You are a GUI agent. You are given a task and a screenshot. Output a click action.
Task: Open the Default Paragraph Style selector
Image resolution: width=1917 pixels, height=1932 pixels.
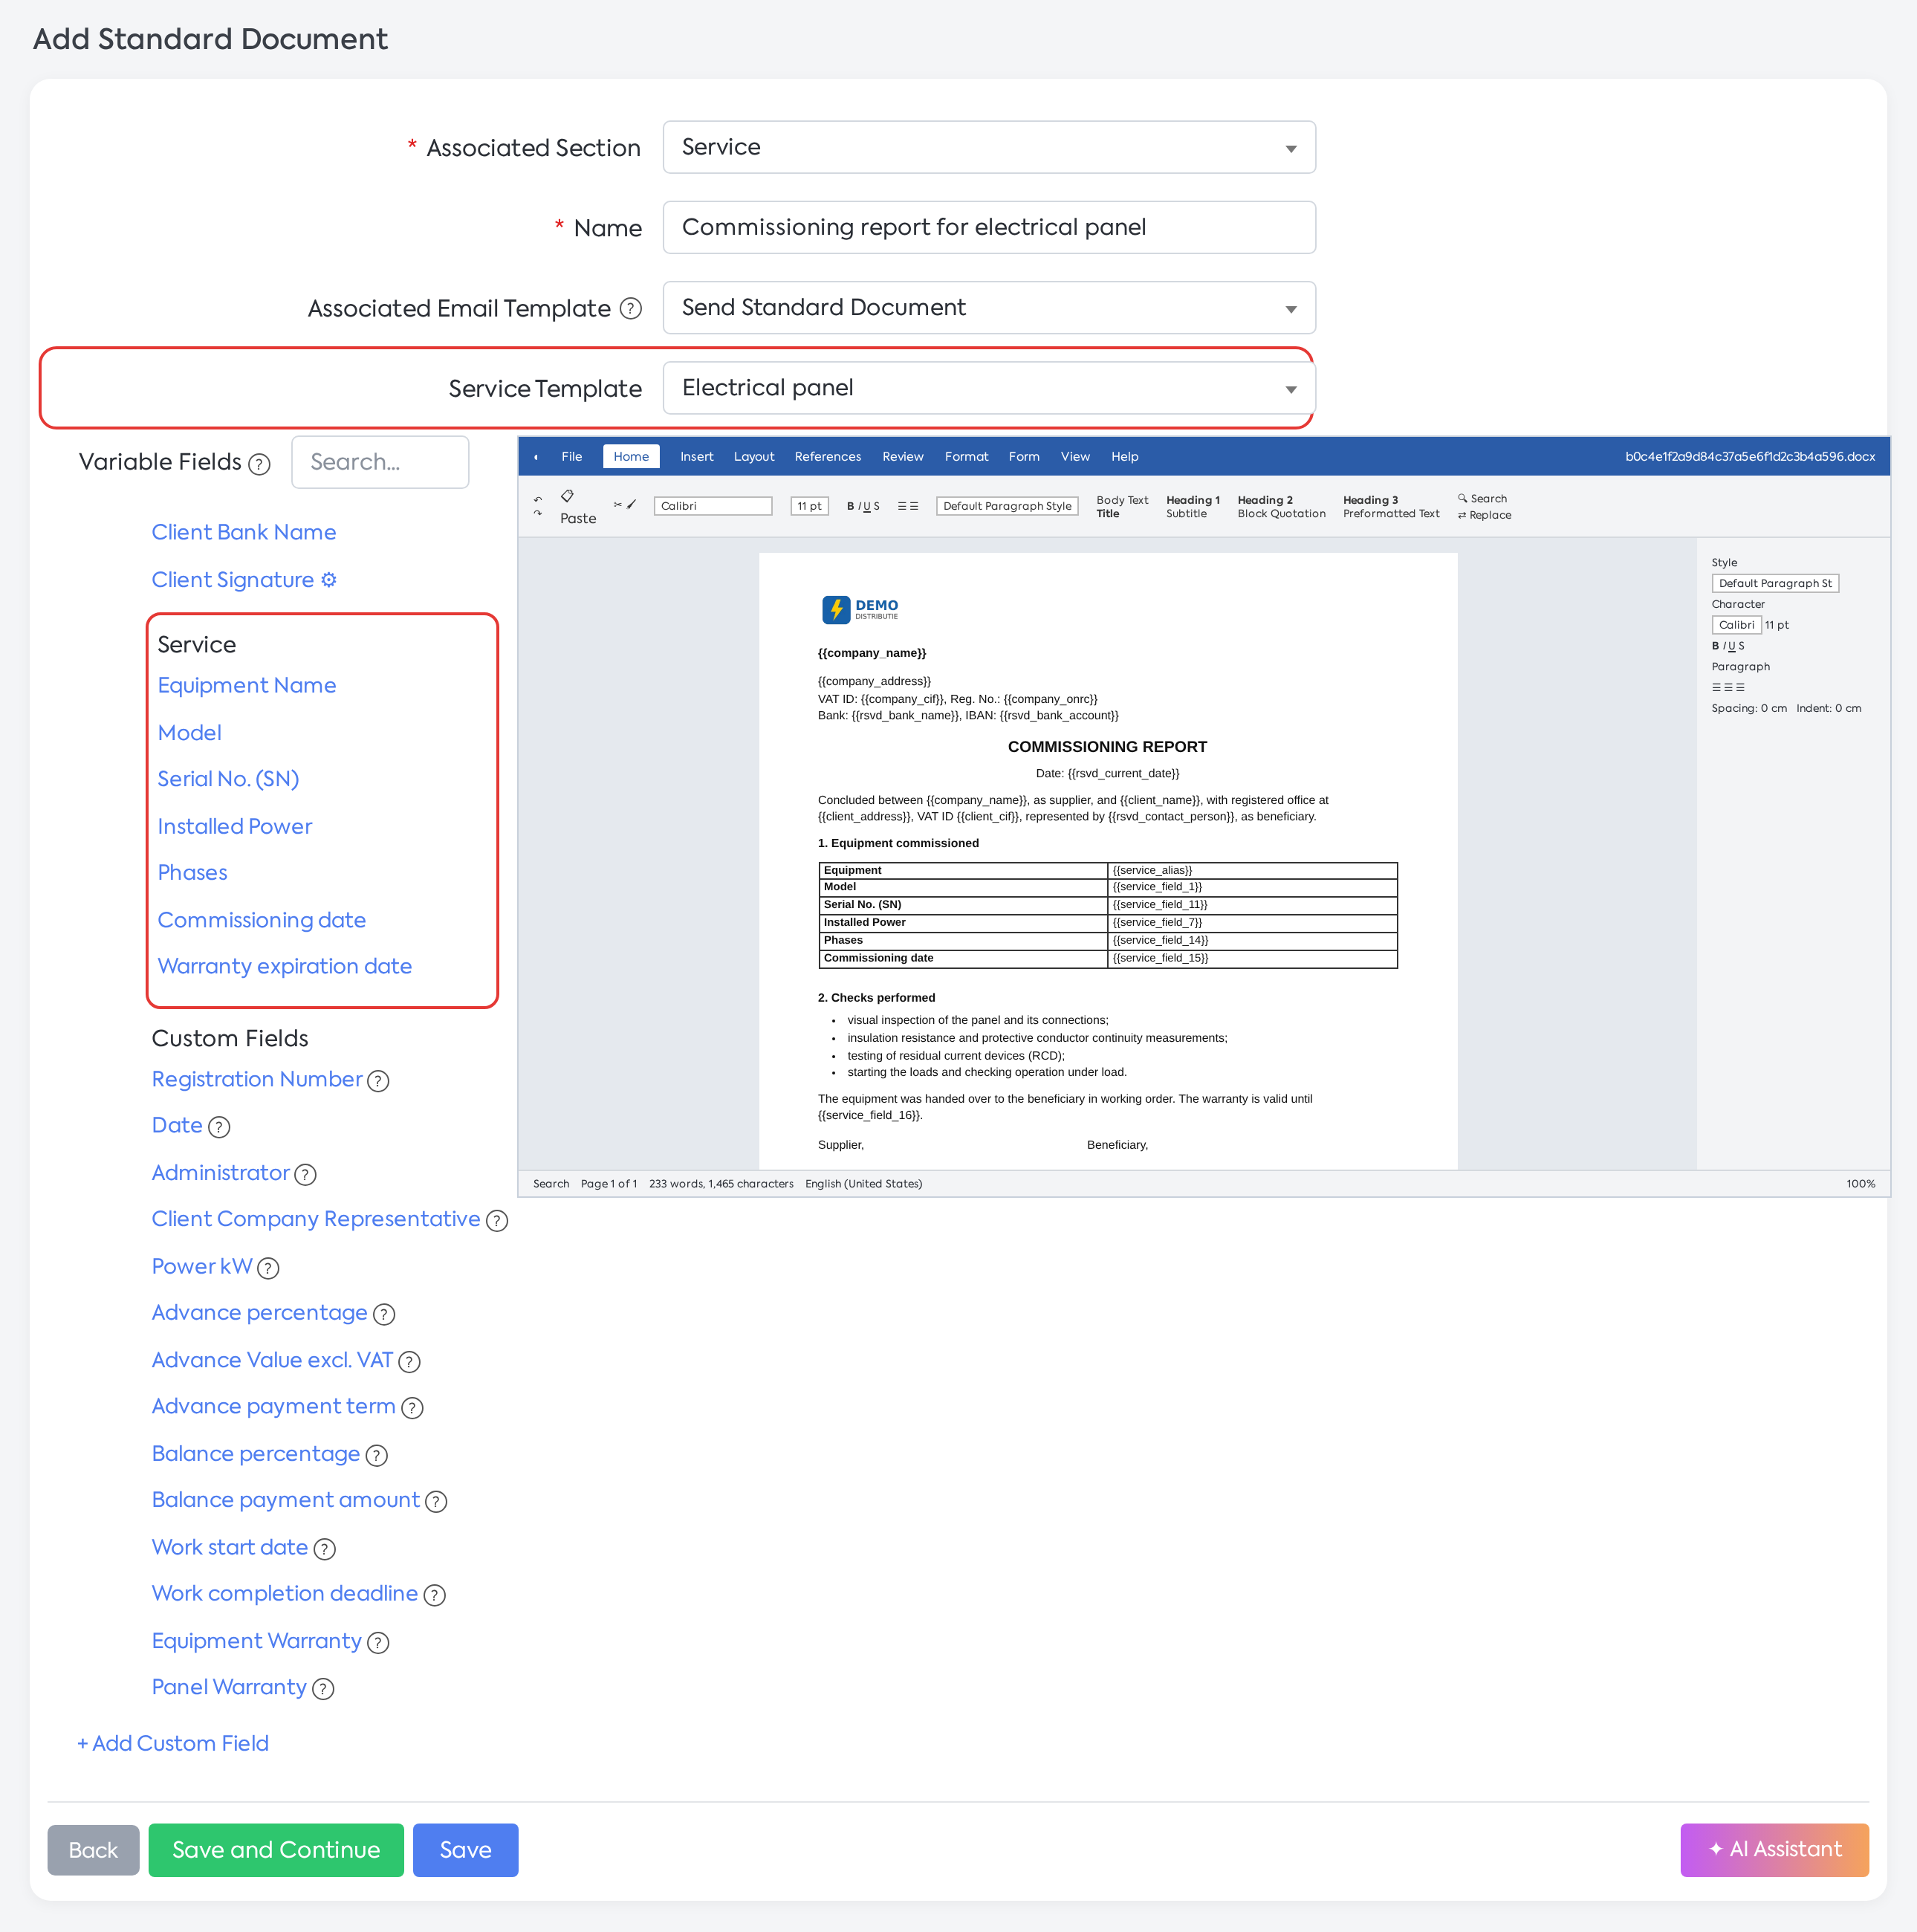1006,506
